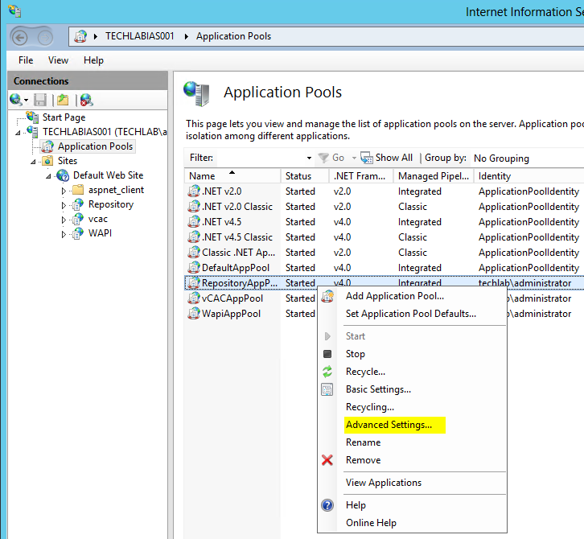584x539 pixels.
Task: Choose Advanced Settings... from context menu
Action: coord(389,425)
